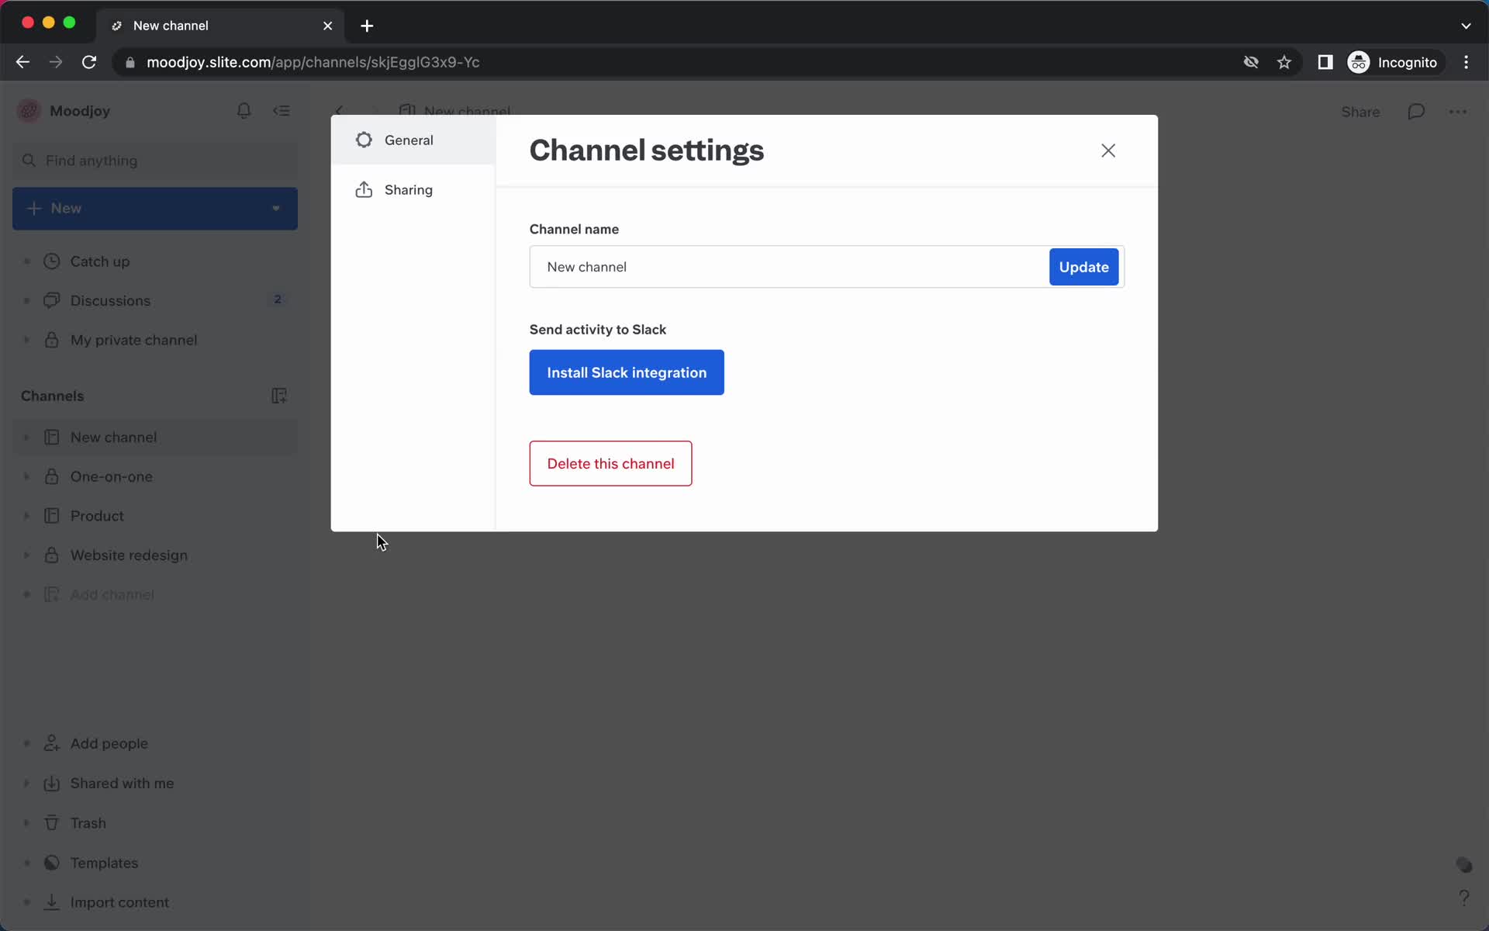Click the General gear icon
This screenshot has height=931, width=1489.
pos(364,140)
